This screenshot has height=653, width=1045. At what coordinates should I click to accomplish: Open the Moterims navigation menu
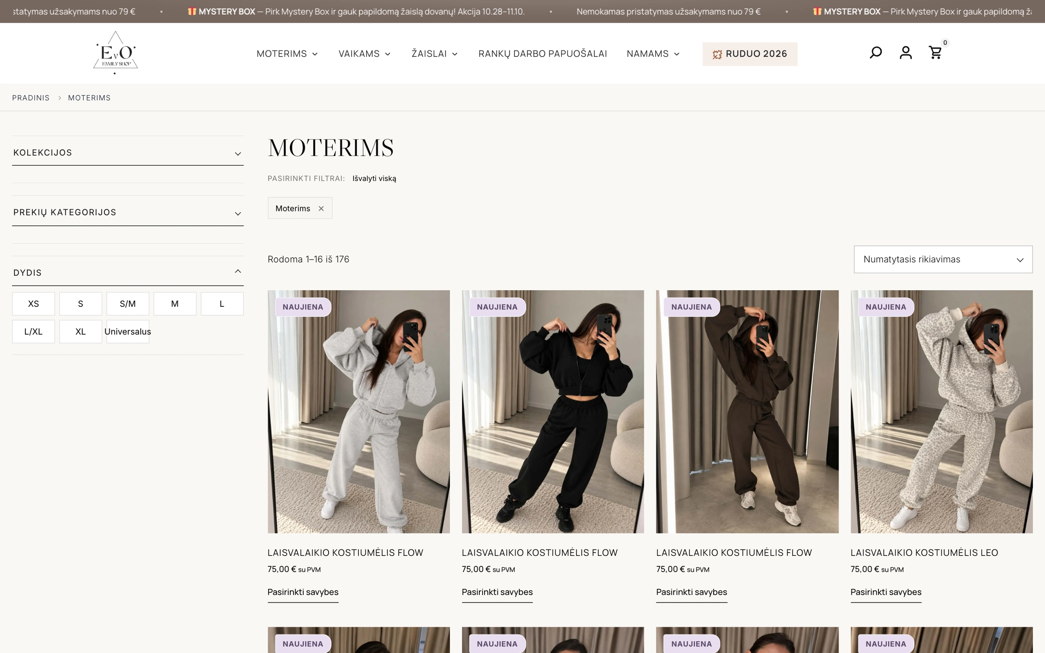[x=287, y=53]
